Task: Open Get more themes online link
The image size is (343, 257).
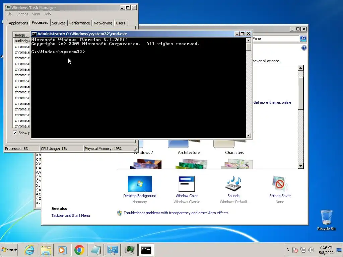Action: tap(272, 102)
